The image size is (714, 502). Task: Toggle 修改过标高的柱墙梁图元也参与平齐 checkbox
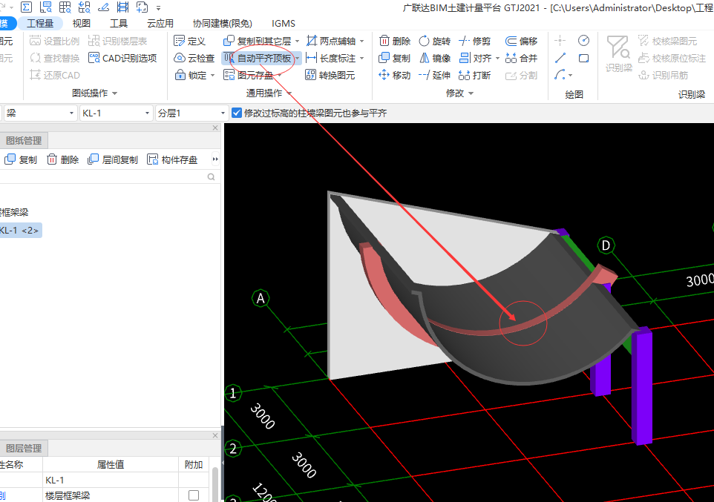click(x=236, y=113)
